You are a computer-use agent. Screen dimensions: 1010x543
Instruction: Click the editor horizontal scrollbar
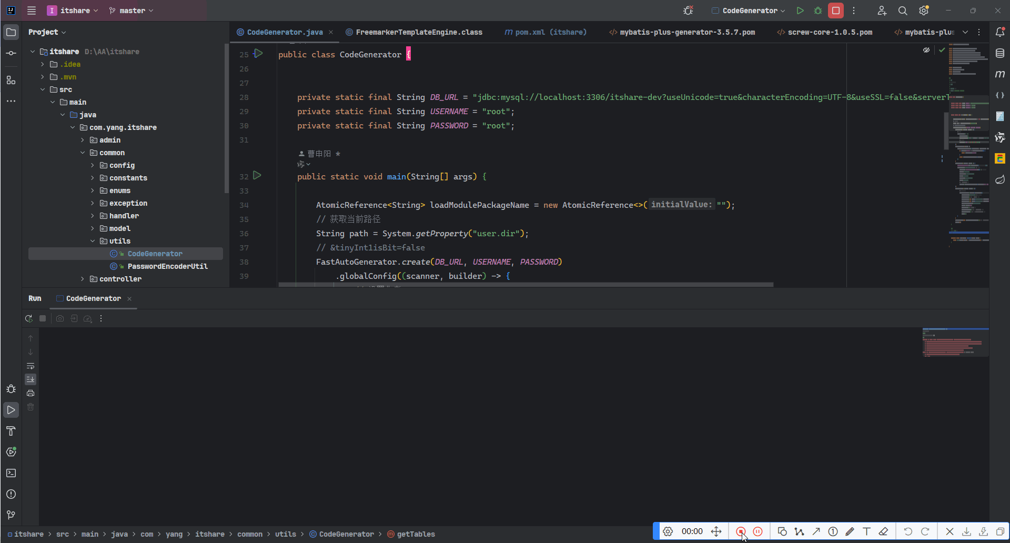[526, 285]
